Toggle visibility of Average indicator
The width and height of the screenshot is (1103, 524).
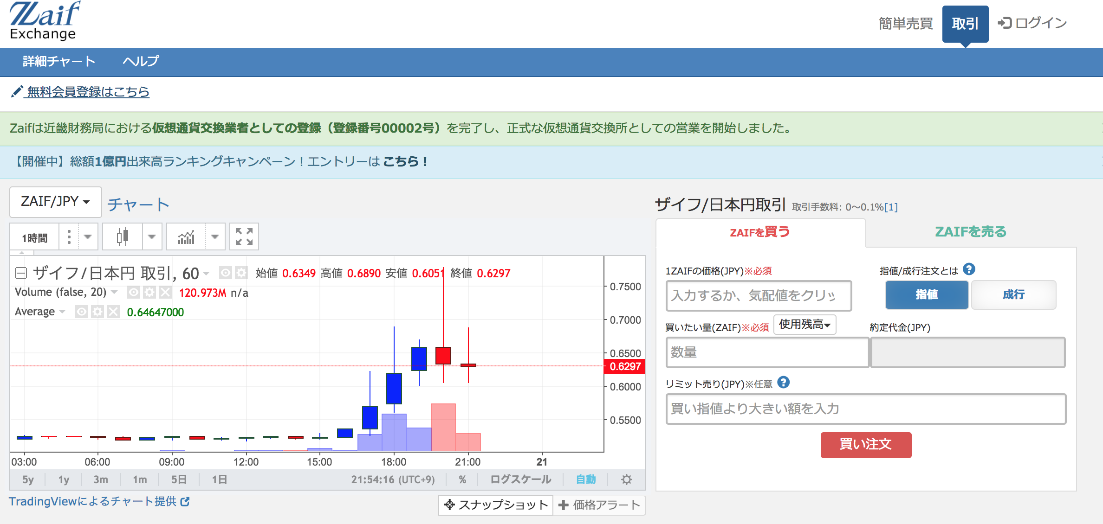pos(82,312)
